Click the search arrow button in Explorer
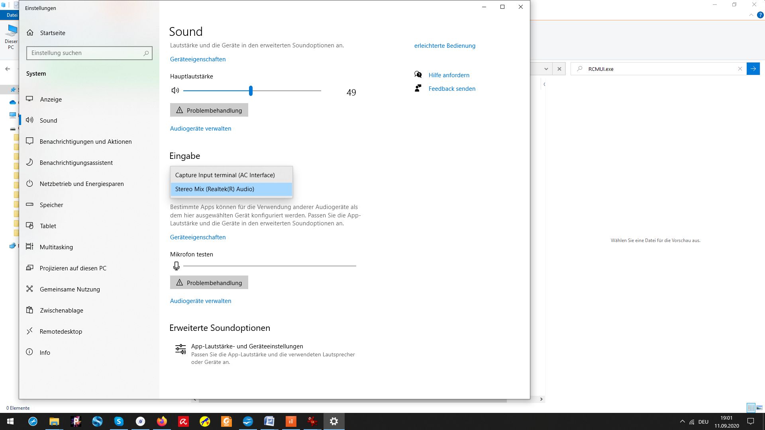 tap(753, 69)
